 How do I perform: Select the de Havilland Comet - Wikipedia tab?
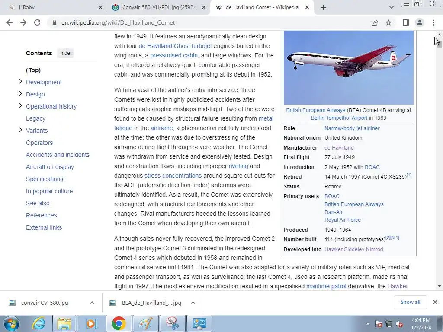(x=261, y=8)
